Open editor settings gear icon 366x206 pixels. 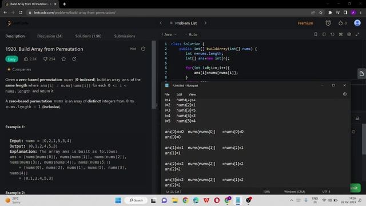[349, 34]
